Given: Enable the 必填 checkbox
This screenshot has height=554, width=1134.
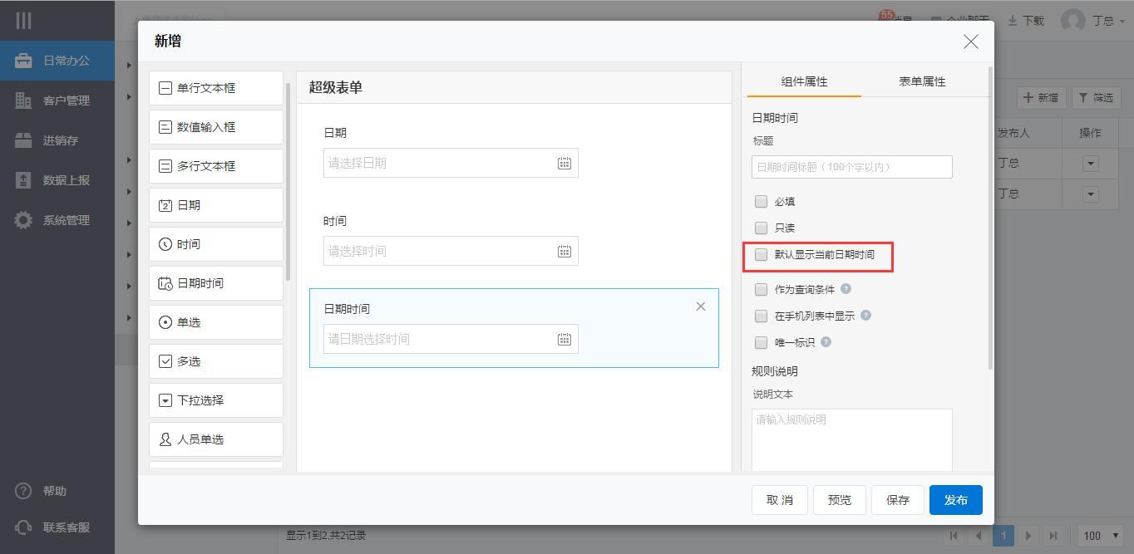Looking at the screenshot, I should click(761, 202).
